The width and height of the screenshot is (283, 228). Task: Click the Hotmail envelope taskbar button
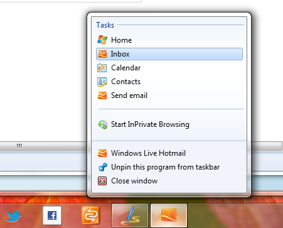[x=169, y=215]
